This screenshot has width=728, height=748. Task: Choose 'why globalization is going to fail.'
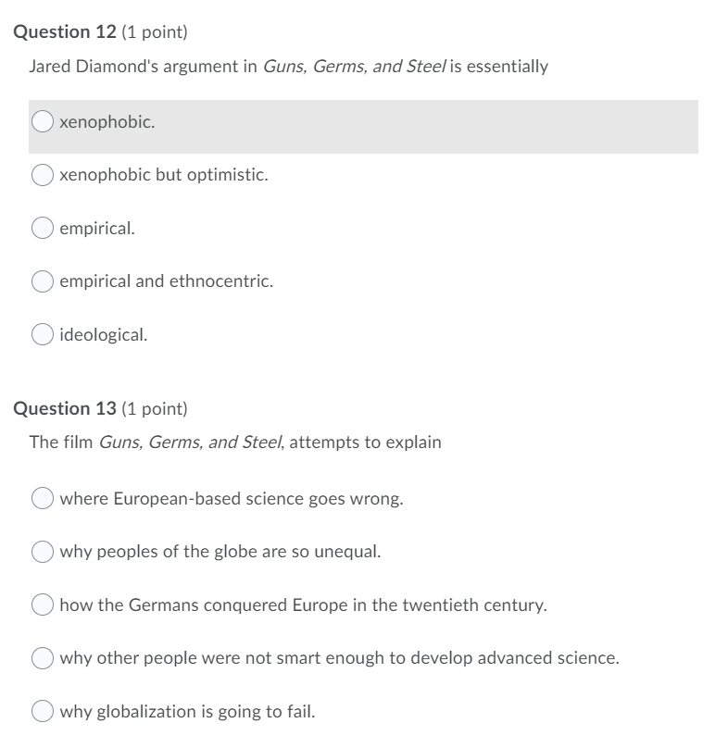(x=42, y=711)
